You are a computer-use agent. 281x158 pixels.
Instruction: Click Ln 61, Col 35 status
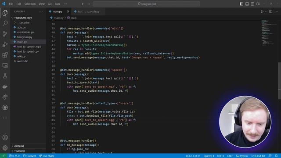pyautogui.click(x=193, y=156)
